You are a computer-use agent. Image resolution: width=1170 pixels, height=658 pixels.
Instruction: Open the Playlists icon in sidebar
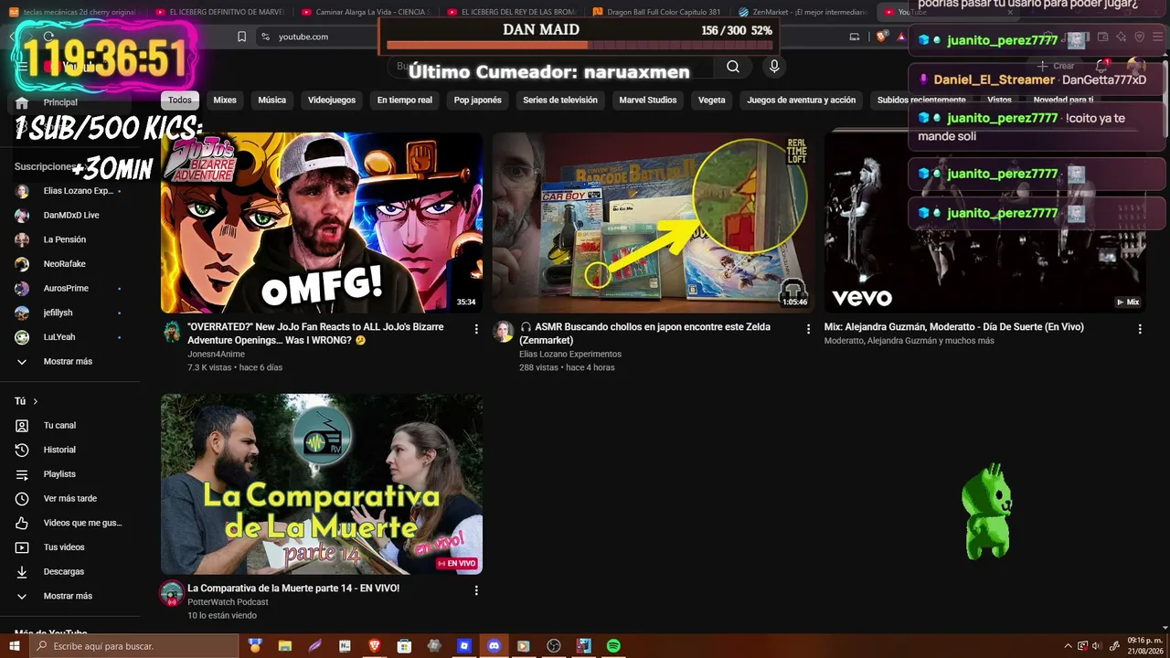tap(22, 474)
